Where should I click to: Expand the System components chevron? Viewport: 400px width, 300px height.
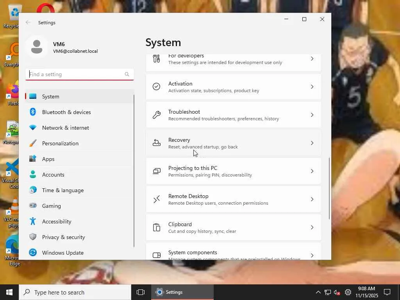[312, 255]
